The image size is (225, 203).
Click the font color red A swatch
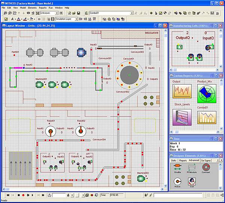point(19,19)
